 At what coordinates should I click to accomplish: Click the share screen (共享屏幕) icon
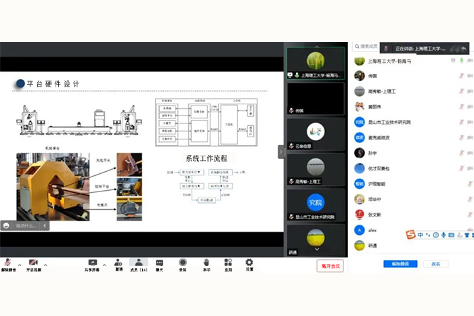[x=92, y=263]
